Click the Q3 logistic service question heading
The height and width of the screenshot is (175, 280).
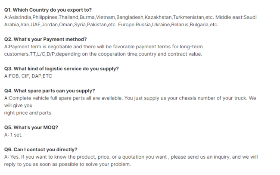pyautogui.click(x=62, y=69)
